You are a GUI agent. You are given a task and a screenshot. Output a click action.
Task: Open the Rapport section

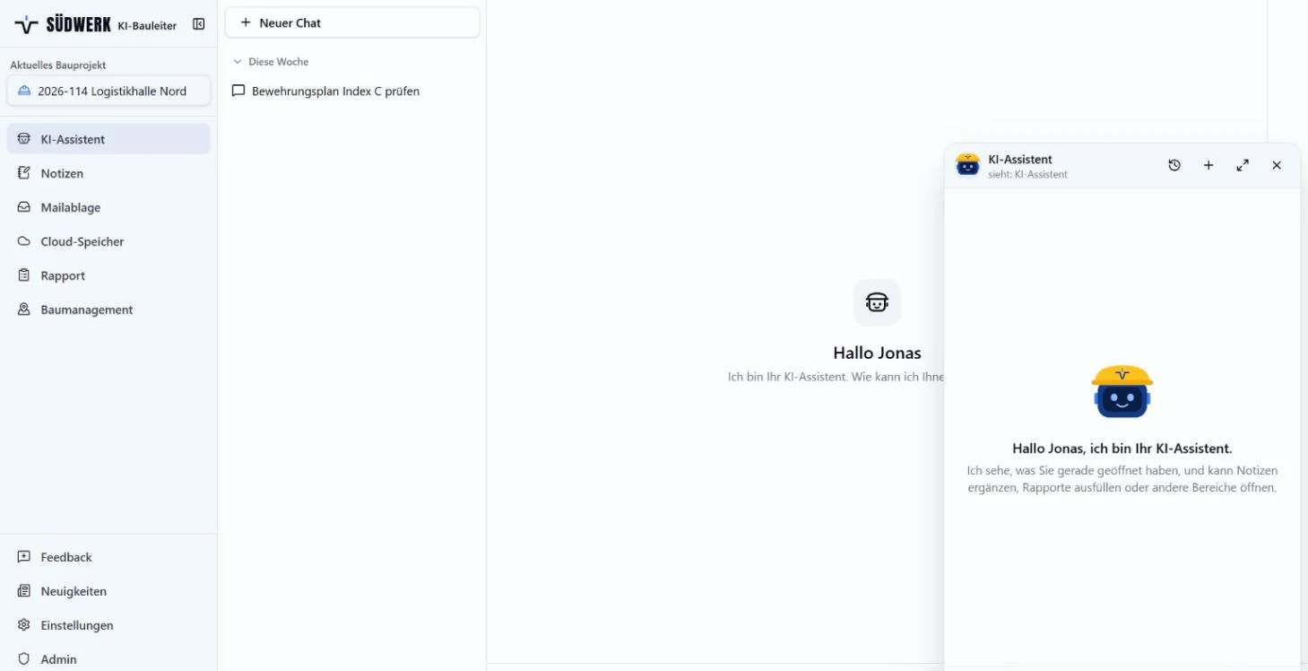[108, 275]
